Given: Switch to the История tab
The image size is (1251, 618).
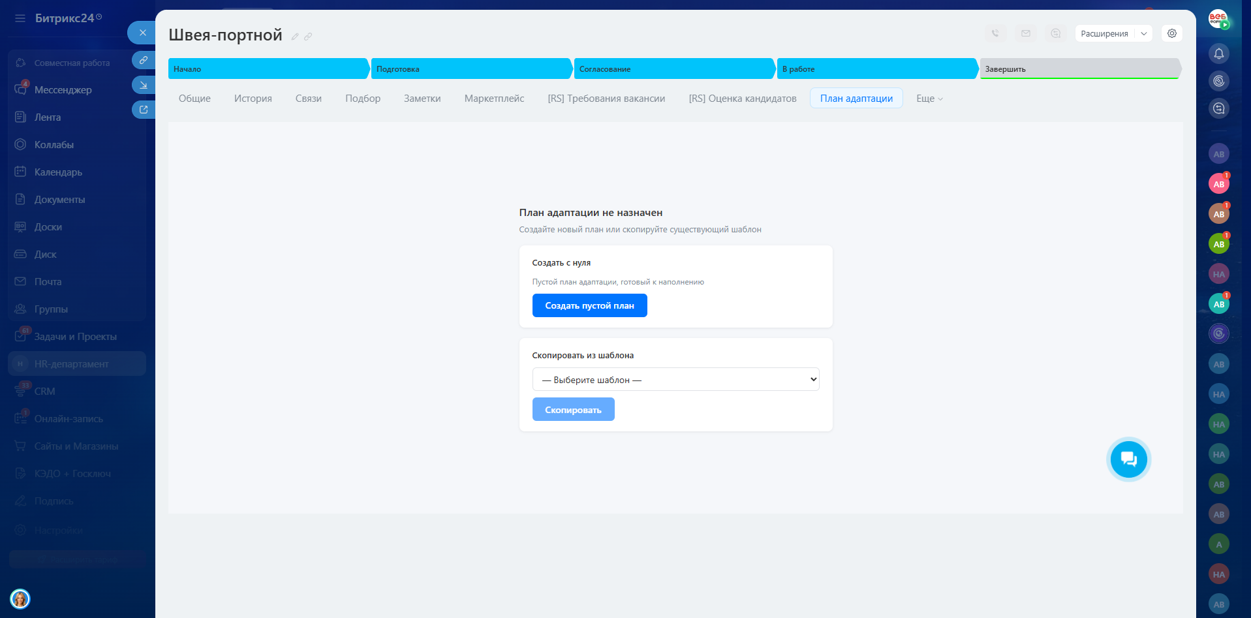Looking at the screenshot, I should click(x=253, y=99).
